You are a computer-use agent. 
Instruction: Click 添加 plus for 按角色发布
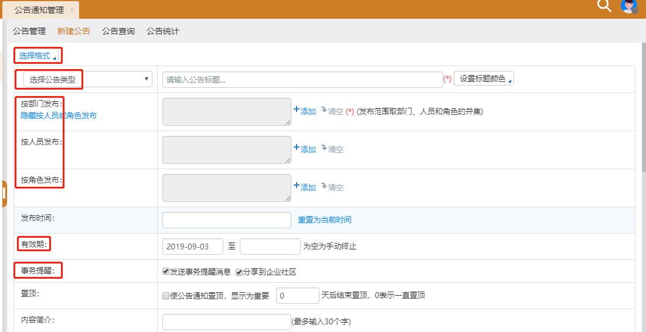coord(305,187)
